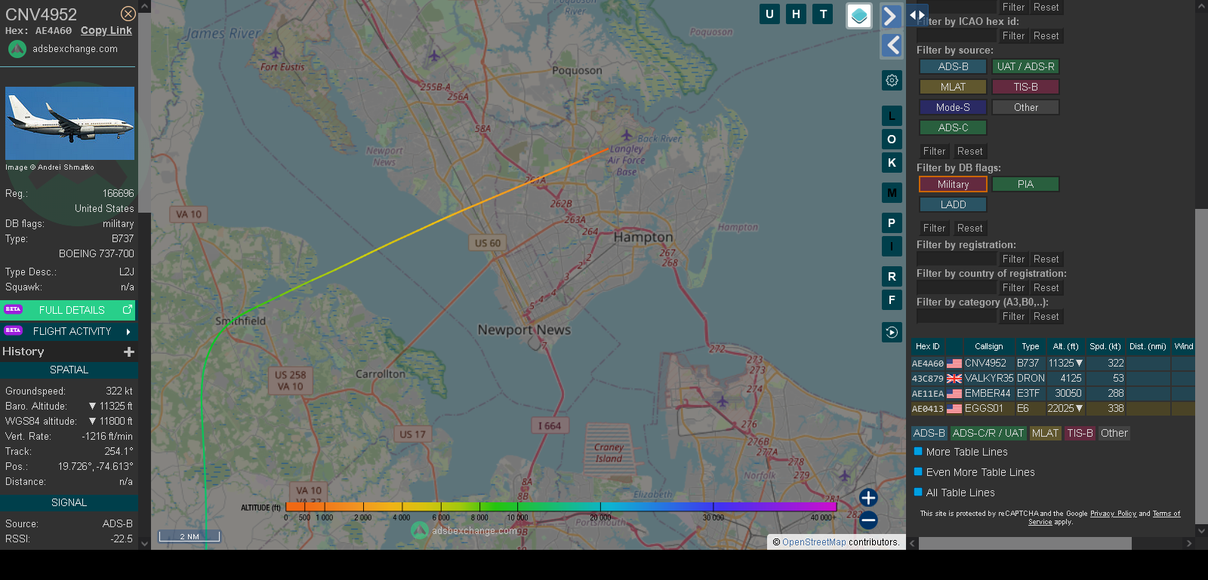Toggle ADS-C source filter
This screenshot has height=580, width=1208.
coord(953,127)
